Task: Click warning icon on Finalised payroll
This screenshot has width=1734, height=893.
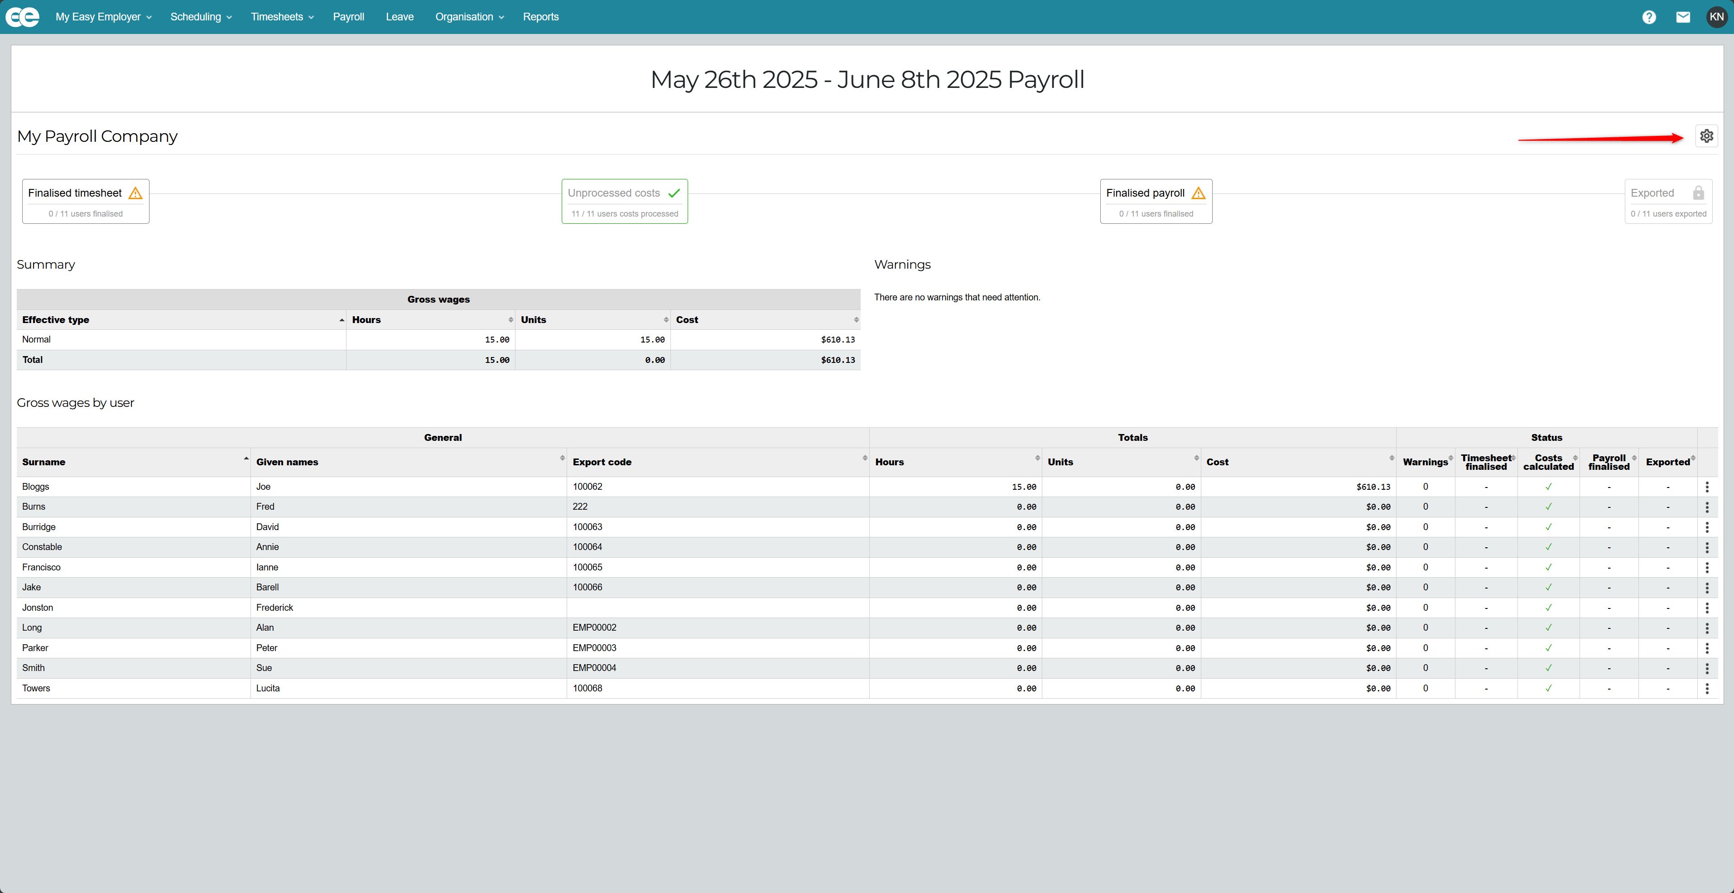Action: pyautogui.click(x=1198, y=193)
